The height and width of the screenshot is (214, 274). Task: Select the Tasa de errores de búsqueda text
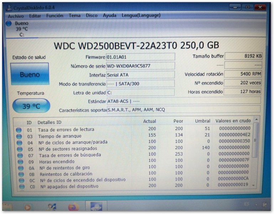click(70, 155)
